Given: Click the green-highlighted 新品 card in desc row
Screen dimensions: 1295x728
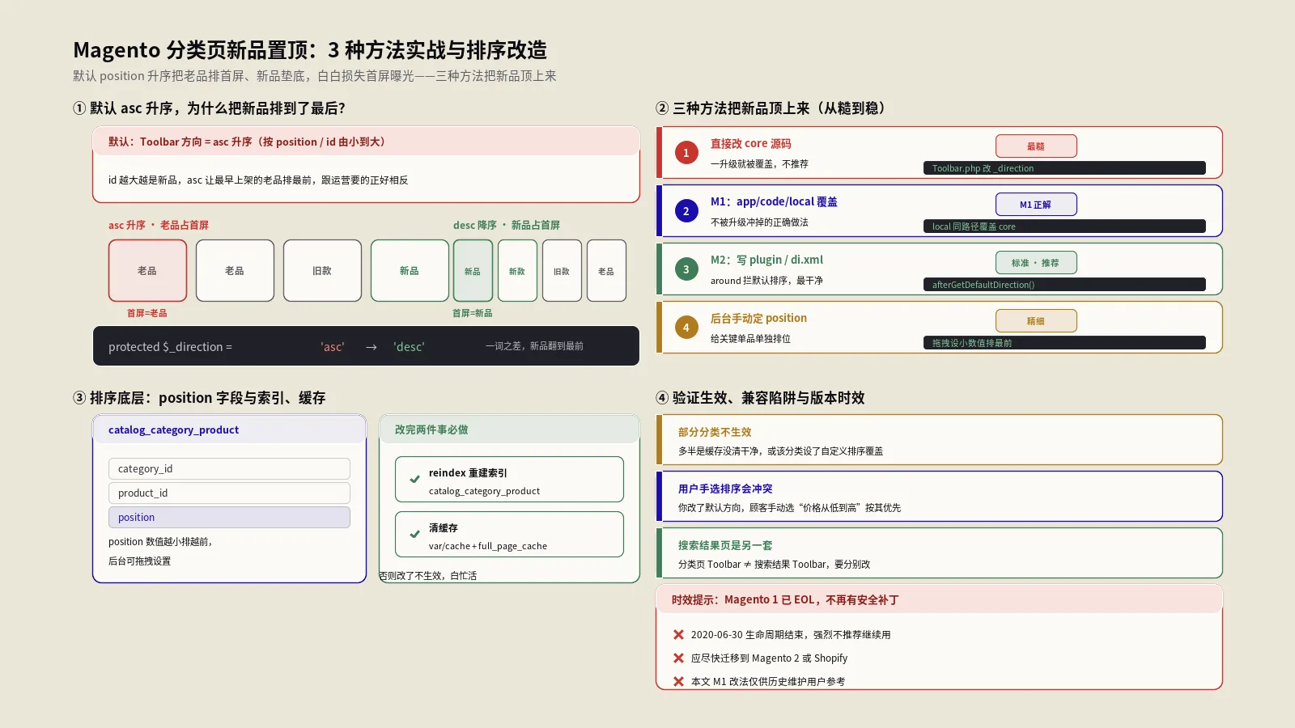Looking at the screenshot, I should coord(473,271).
